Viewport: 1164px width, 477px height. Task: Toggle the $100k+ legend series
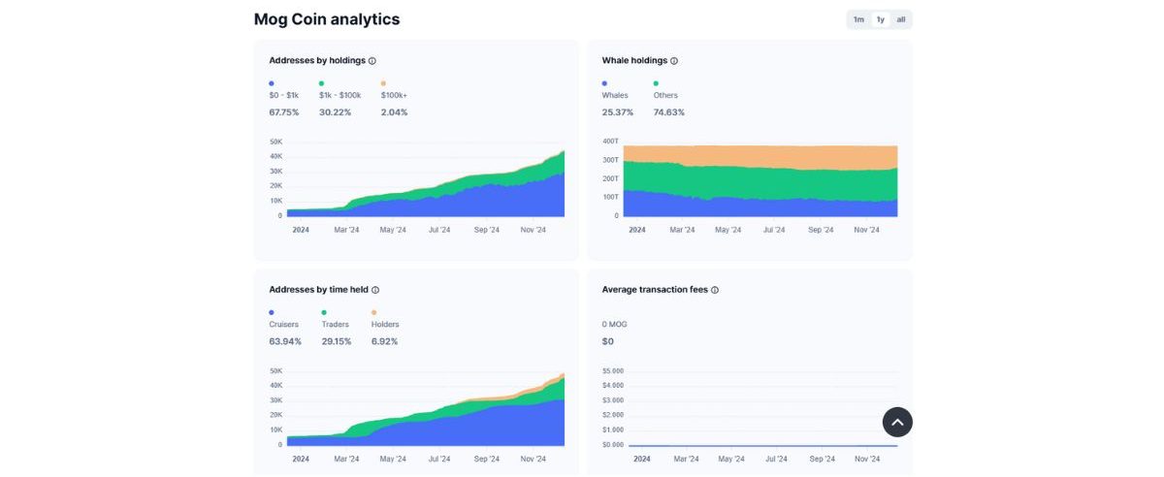pos(394,95)
